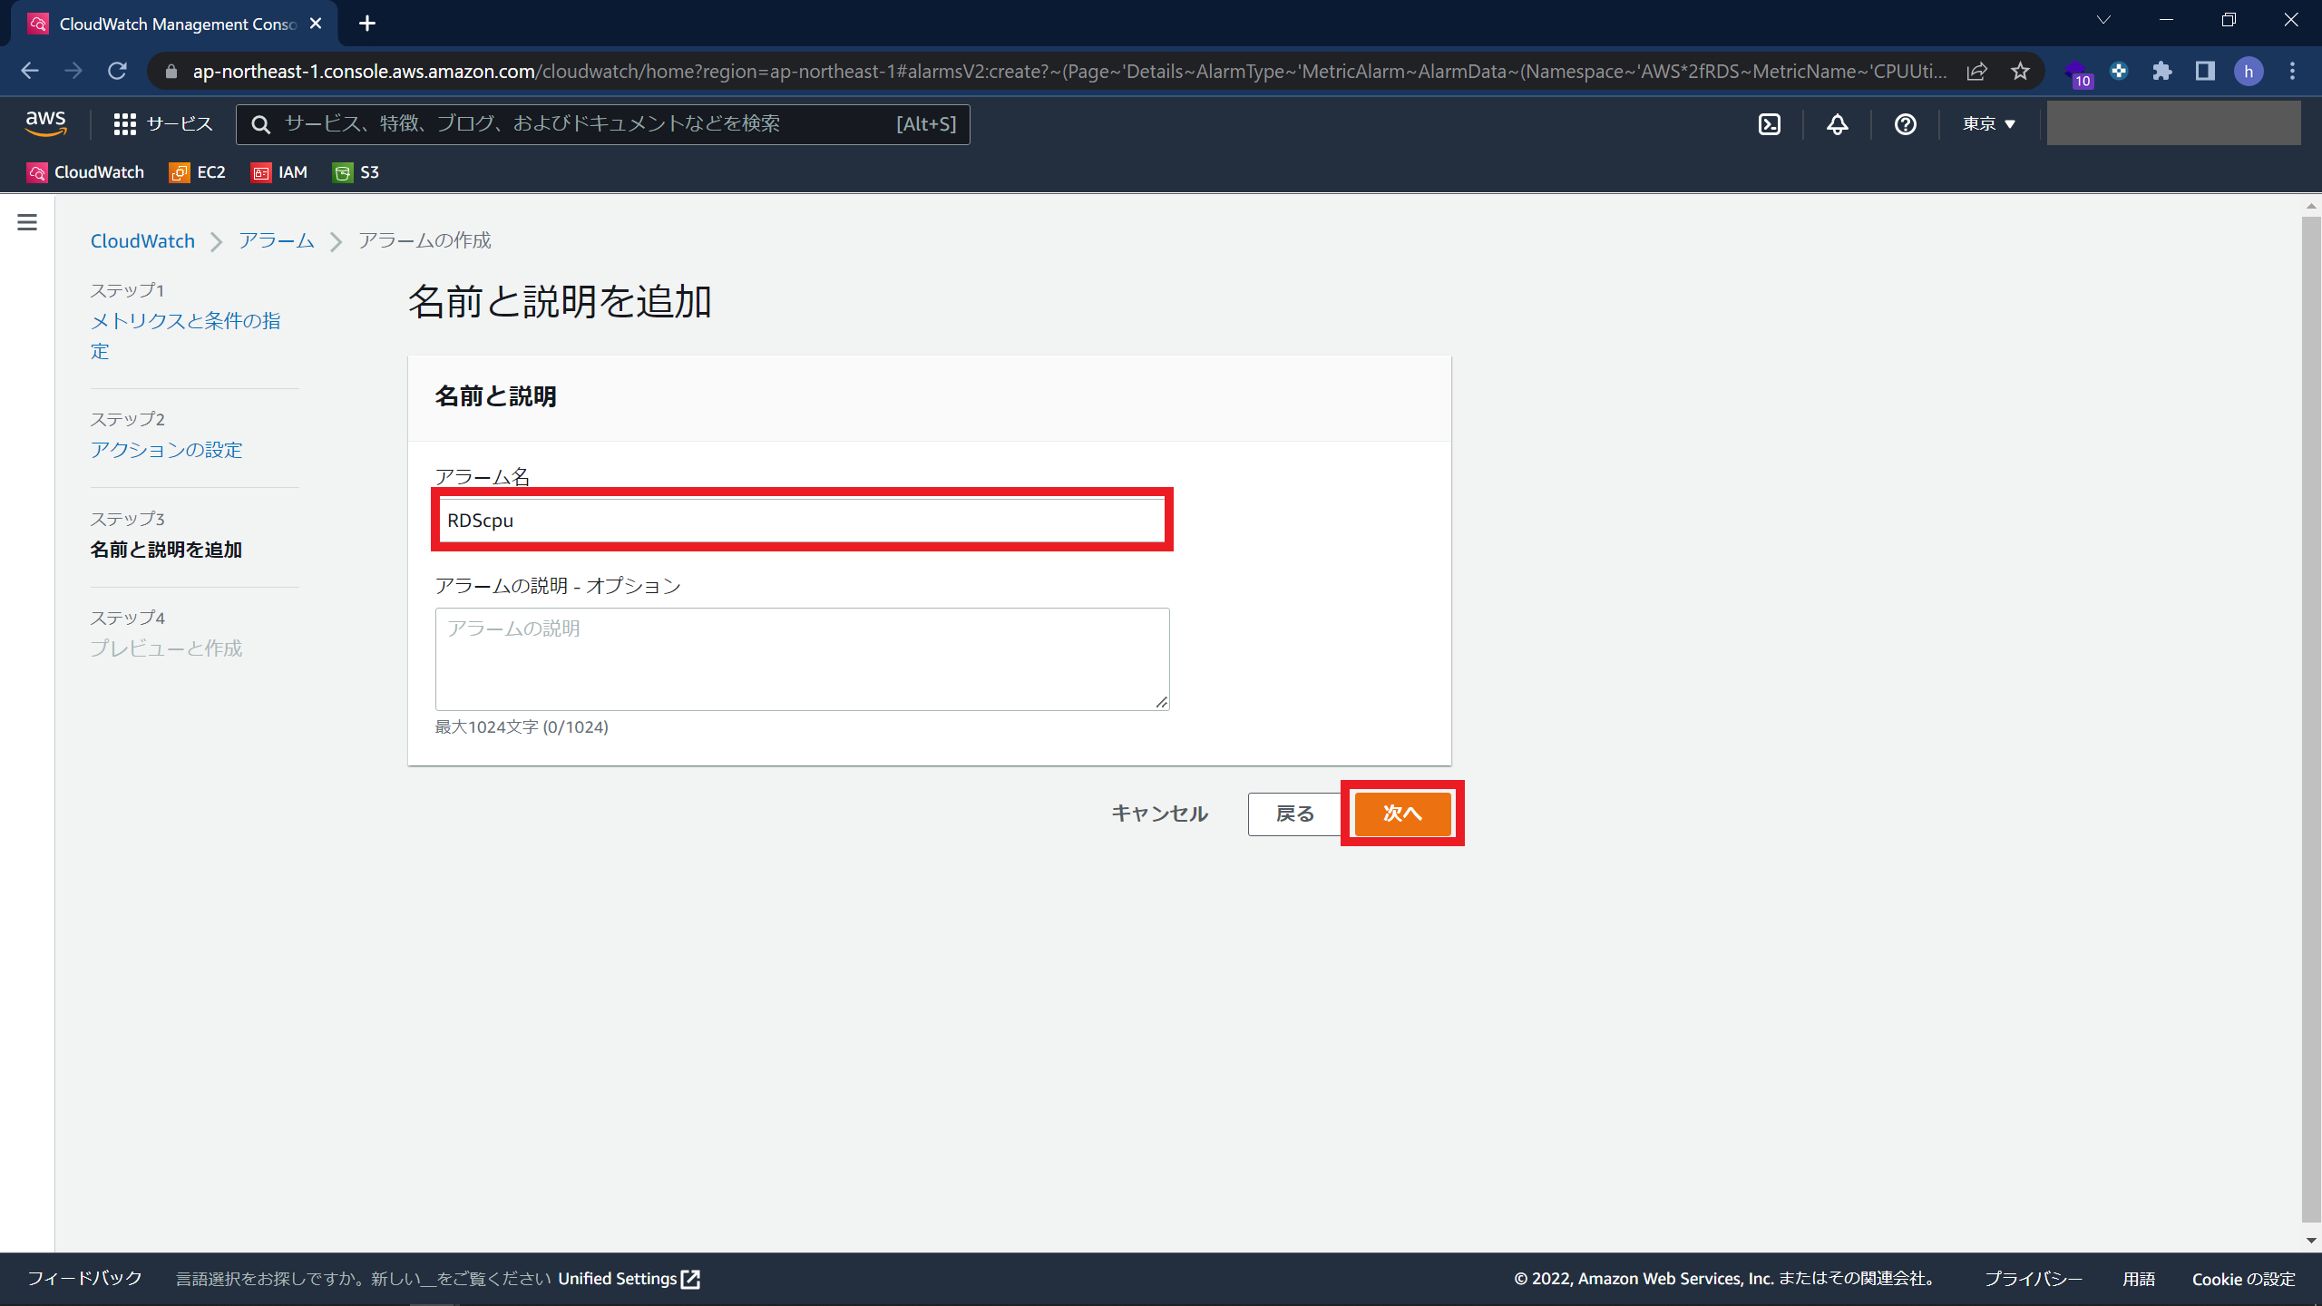The image size is (2322, 1306).
Task: Open Cookie の設定 footer link
Action: click(2243, 1278)
